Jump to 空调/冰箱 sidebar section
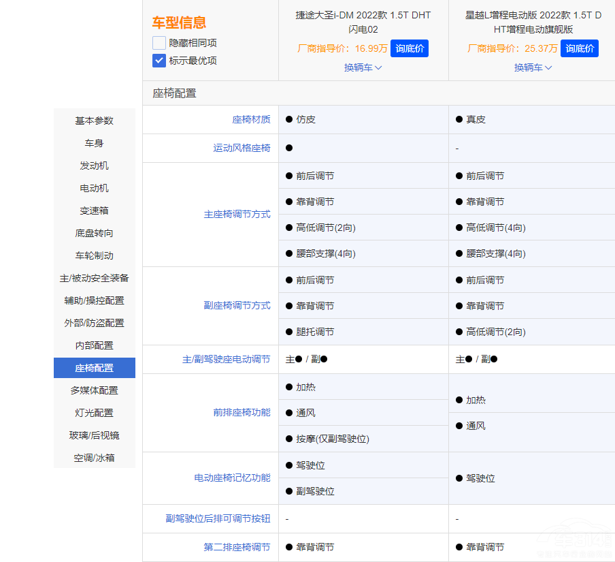This screenshot has height=562, width=615. click(x=95, y=458)
